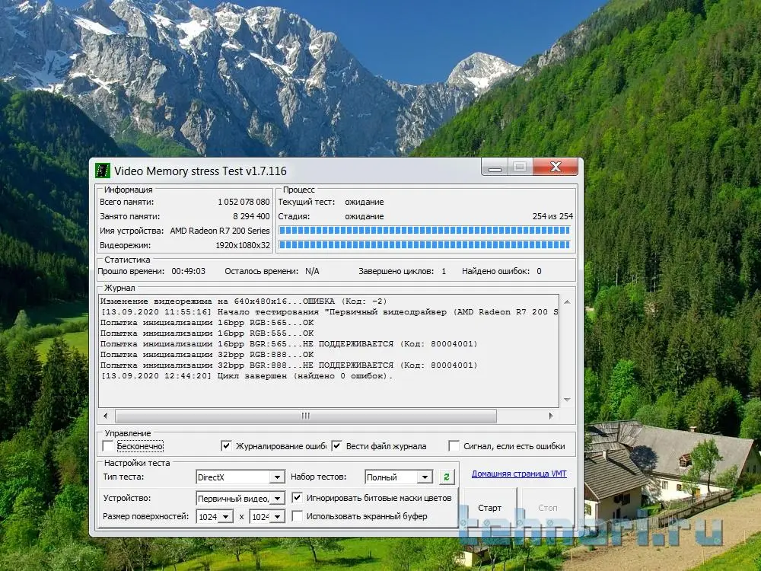
Task: Toggle Журналирование ошибок checkbox
Action: tap(226, 445)
